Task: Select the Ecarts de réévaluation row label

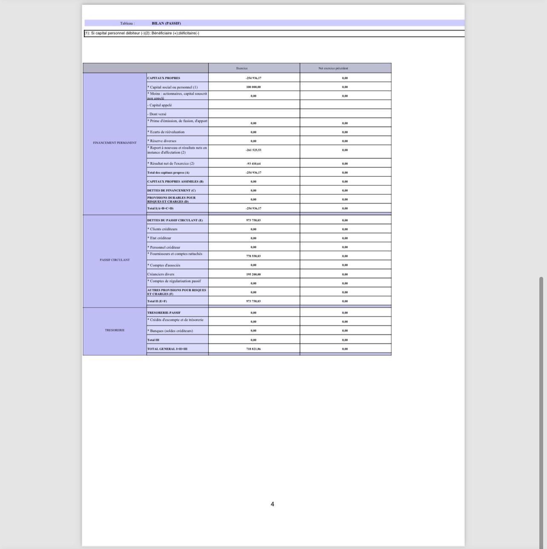Action: coord(167,132)
